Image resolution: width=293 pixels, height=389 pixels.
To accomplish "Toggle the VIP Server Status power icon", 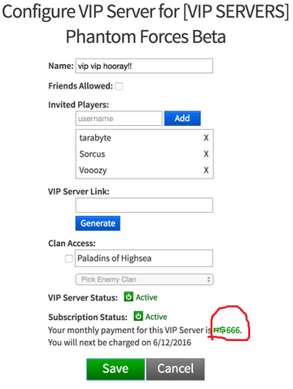I will coord(129,296).
